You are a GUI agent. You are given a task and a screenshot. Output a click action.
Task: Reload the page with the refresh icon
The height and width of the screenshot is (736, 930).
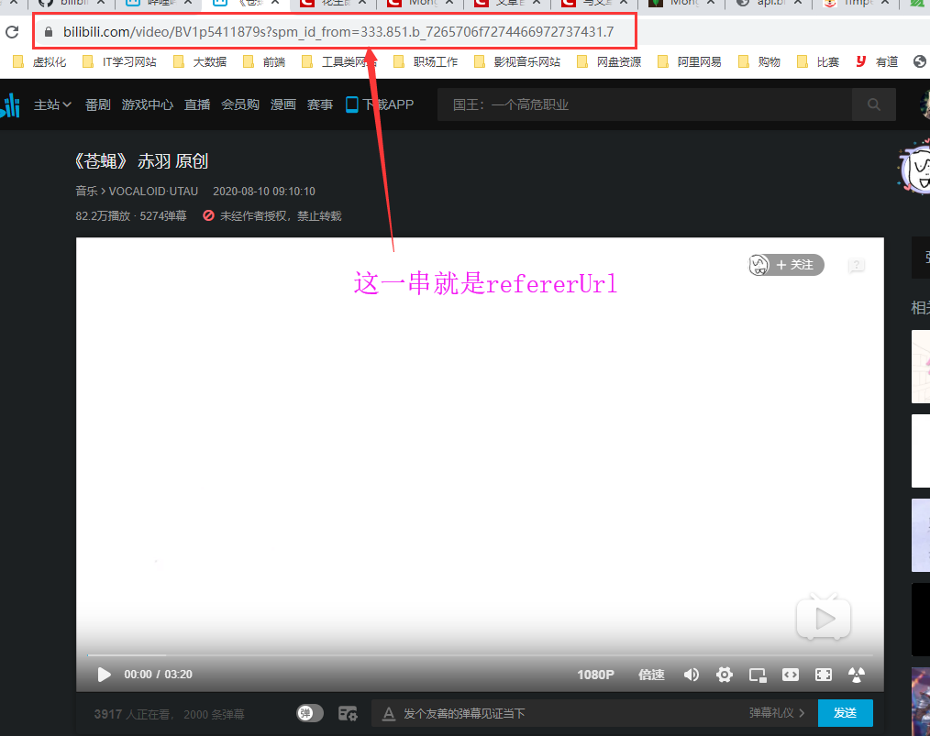click(x=12, y=30)
